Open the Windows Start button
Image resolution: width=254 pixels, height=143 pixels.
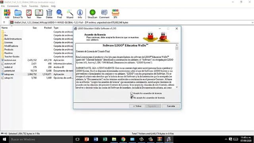(4, 139)
